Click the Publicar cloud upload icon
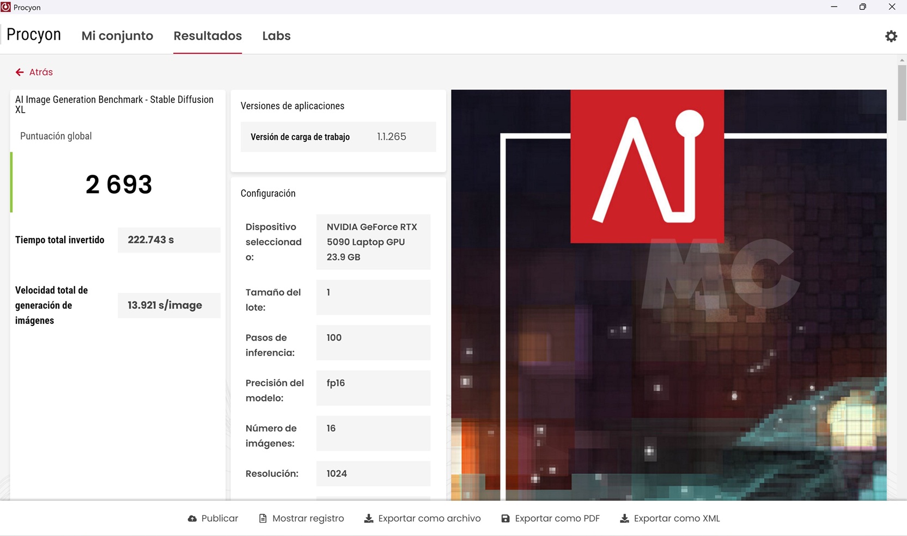 [192, 519]
